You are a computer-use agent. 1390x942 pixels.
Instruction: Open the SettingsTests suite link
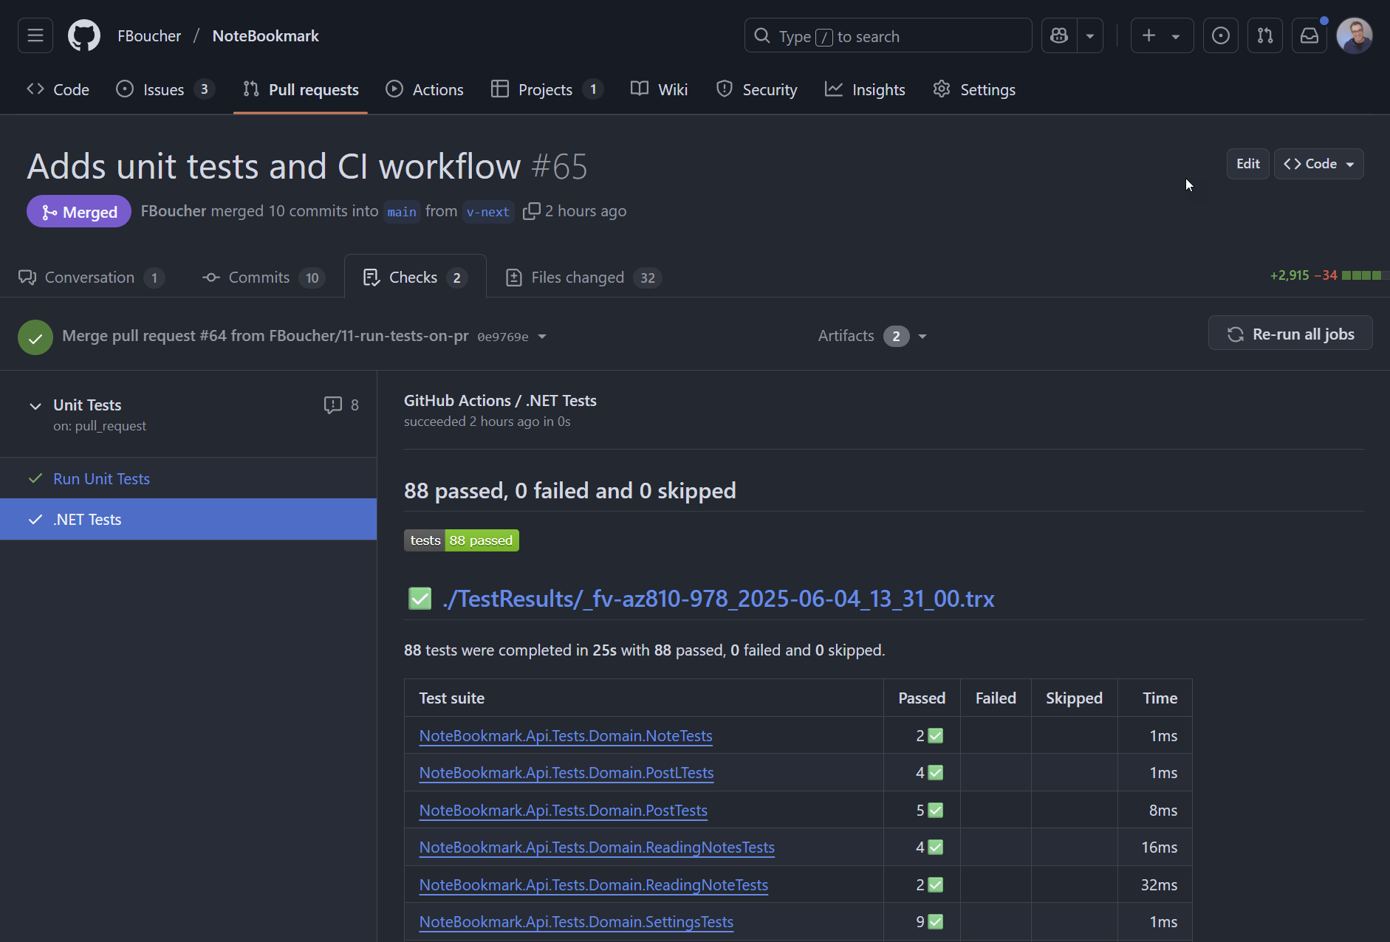576,921
